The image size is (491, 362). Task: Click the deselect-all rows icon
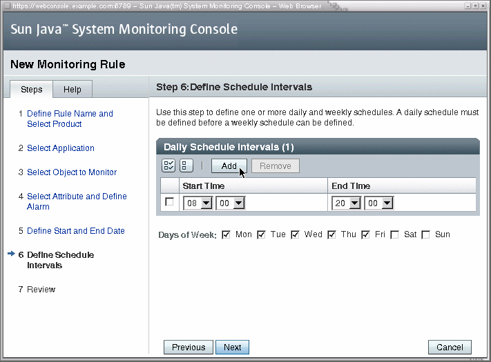click(186, 165)
